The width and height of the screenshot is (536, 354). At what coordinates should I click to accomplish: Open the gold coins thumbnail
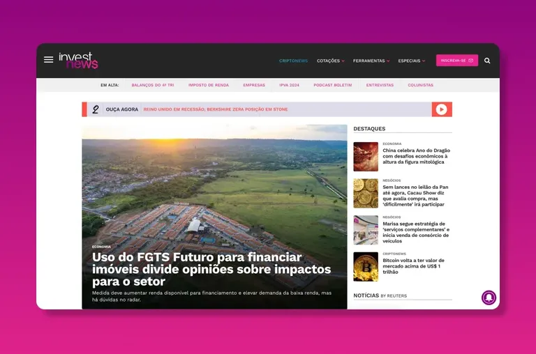pos(366,193)
